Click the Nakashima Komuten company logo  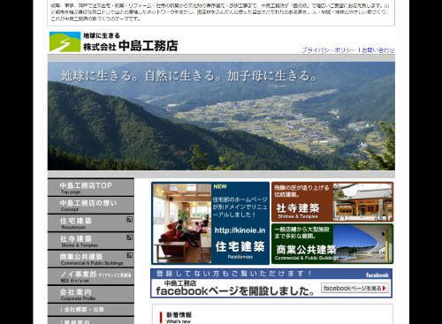coord(114,41)
